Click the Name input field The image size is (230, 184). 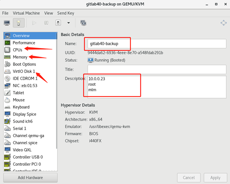(157, 44)
